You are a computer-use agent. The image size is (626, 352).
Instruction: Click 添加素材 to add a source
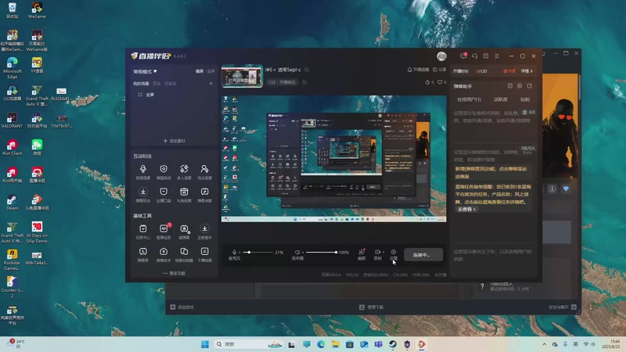[x=174, y=141]
